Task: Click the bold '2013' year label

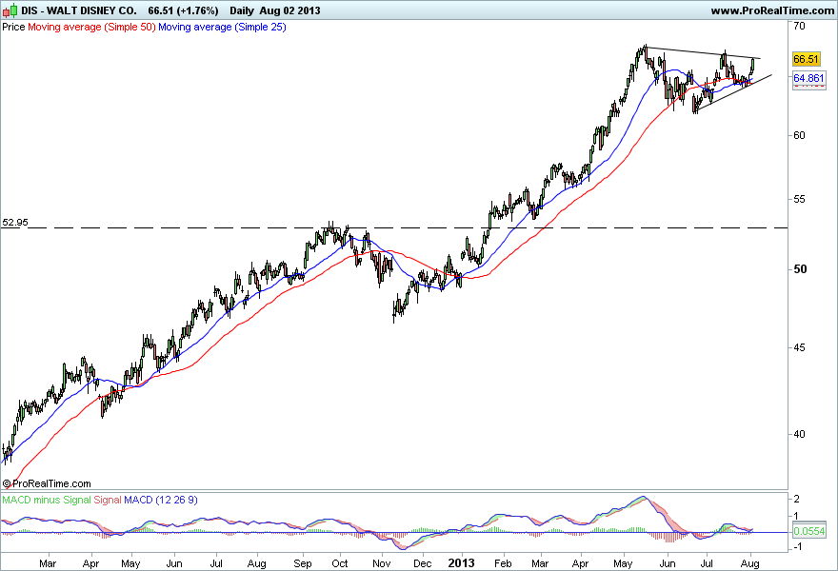Action: point(461,563)
